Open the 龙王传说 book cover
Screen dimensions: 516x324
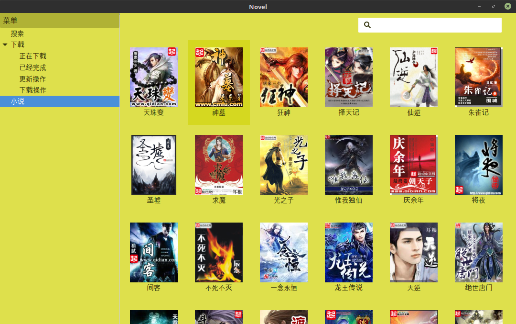click(349, 253)
